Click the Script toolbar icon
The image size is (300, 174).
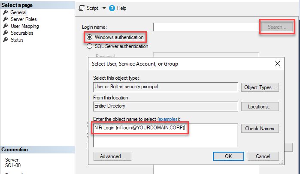point(82,8)
